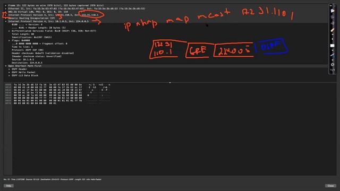Click the Help button

pos(8,186)
